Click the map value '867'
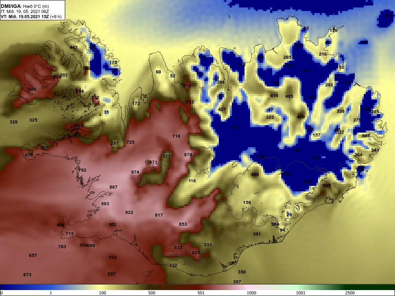Viewport: 395px width, 296px height. coord(113,187)
